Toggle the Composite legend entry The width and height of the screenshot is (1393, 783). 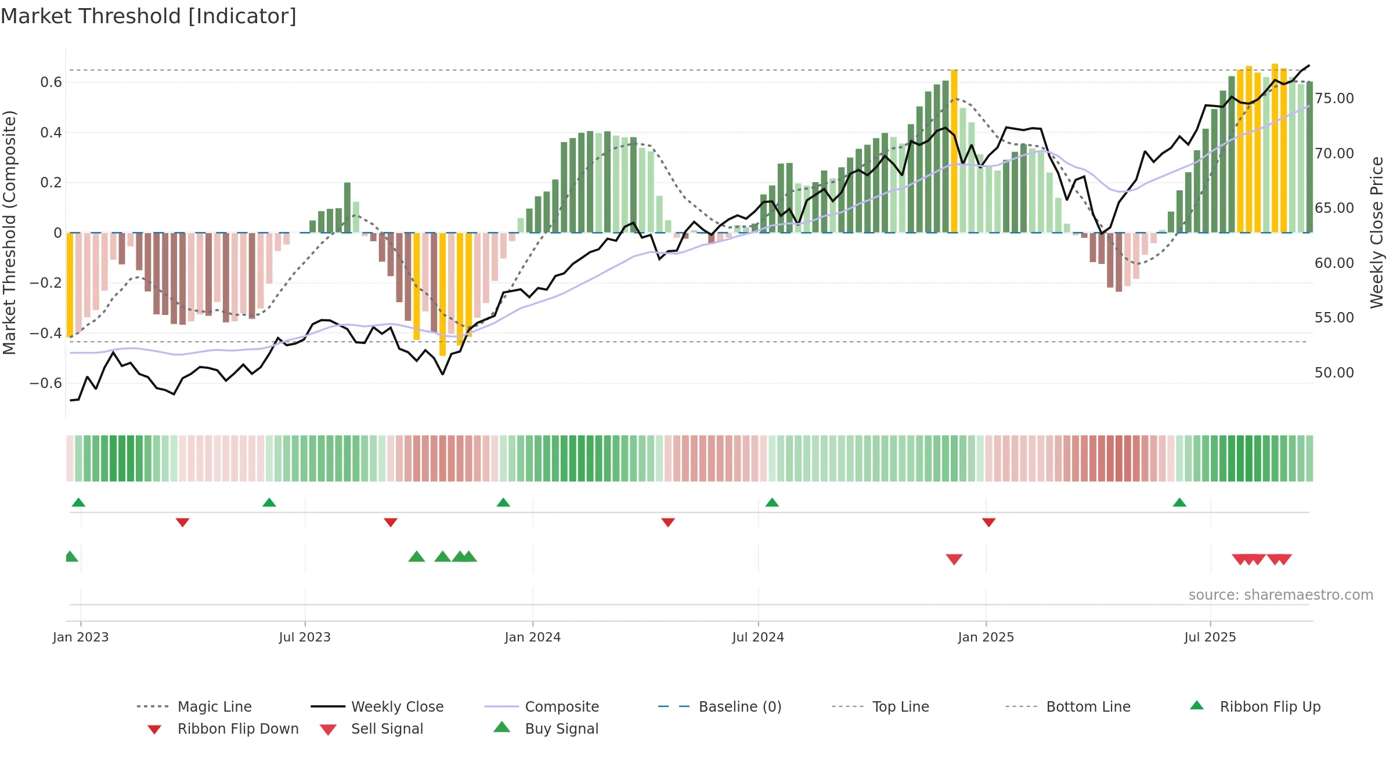click(542, 706)
